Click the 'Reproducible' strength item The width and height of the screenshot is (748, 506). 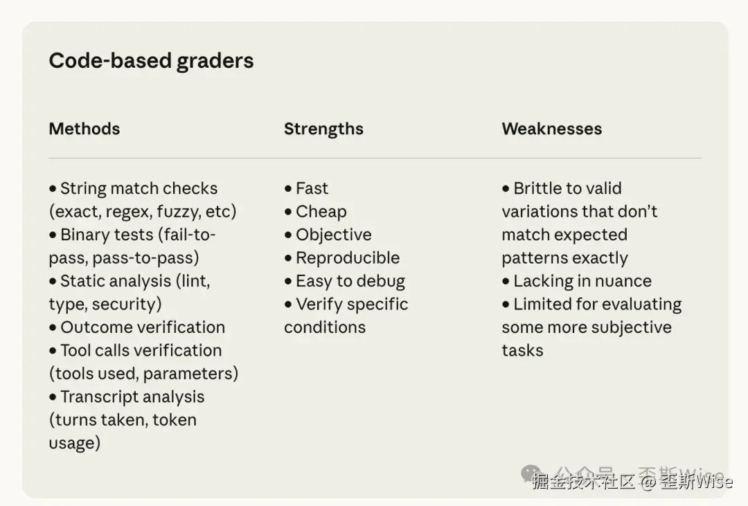point(342,257)
